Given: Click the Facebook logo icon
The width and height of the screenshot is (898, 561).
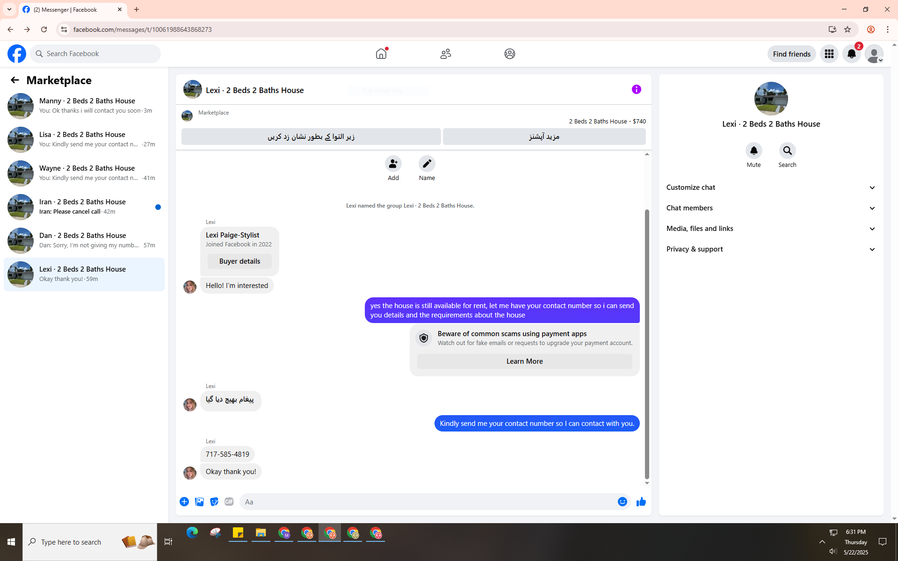Looking at the screenshot, I should (x=17, y=54).
